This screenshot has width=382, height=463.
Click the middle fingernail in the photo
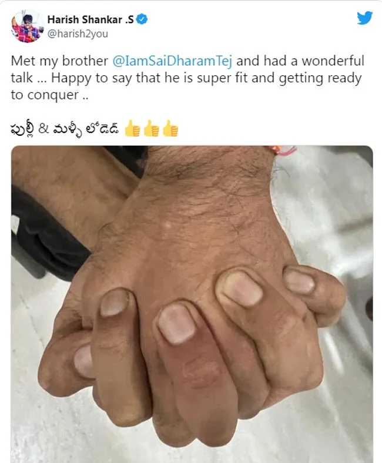click(177, 324)
